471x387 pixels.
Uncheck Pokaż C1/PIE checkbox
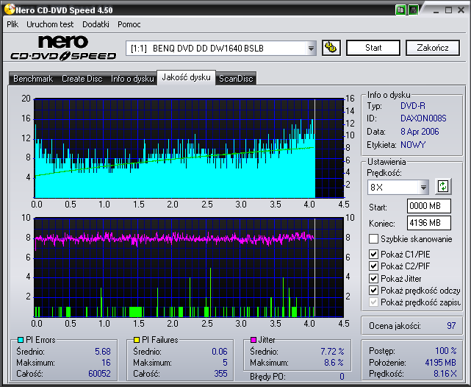[373, 255]
